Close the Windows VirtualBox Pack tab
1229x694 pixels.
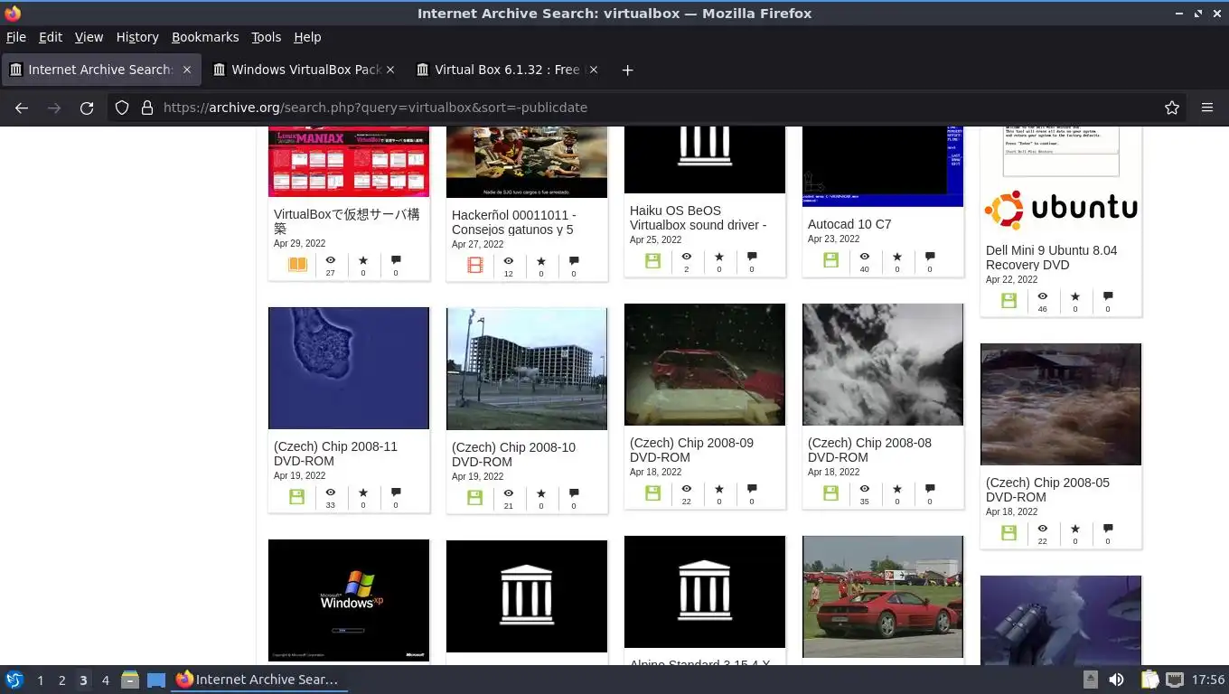[x=390, y=70]
